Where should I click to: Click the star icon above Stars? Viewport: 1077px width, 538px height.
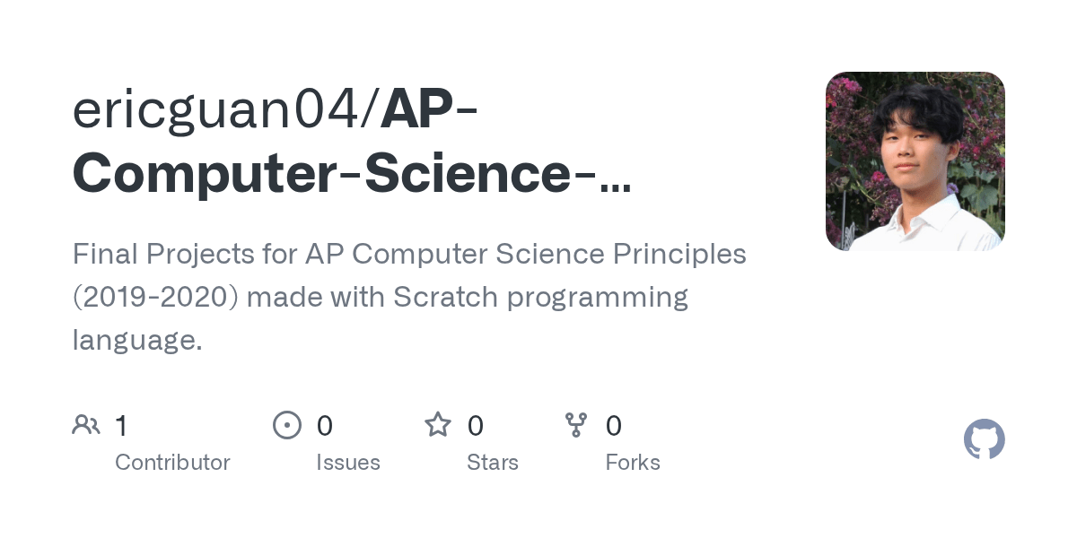[438, 424]
